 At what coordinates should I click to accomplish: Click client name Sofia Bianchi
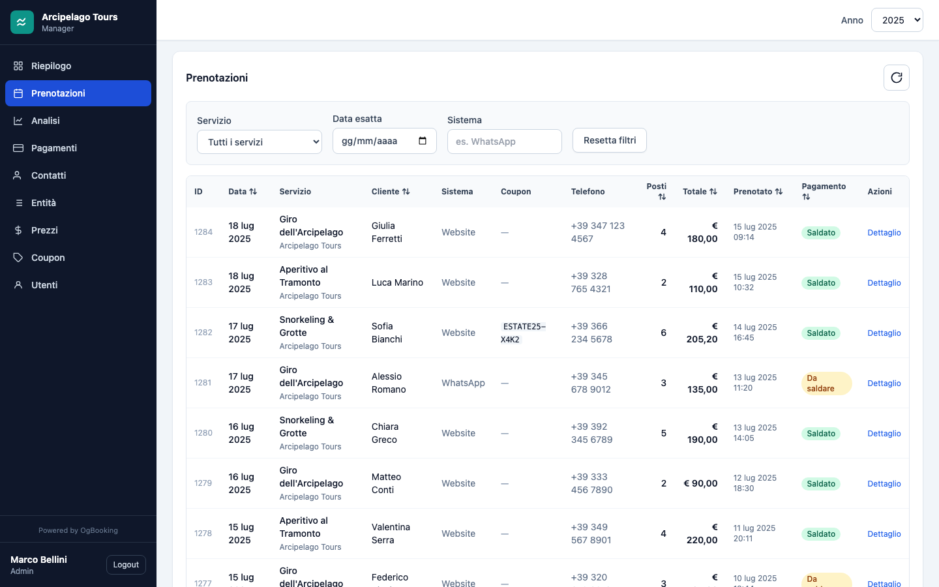click(x=387, y=333)
